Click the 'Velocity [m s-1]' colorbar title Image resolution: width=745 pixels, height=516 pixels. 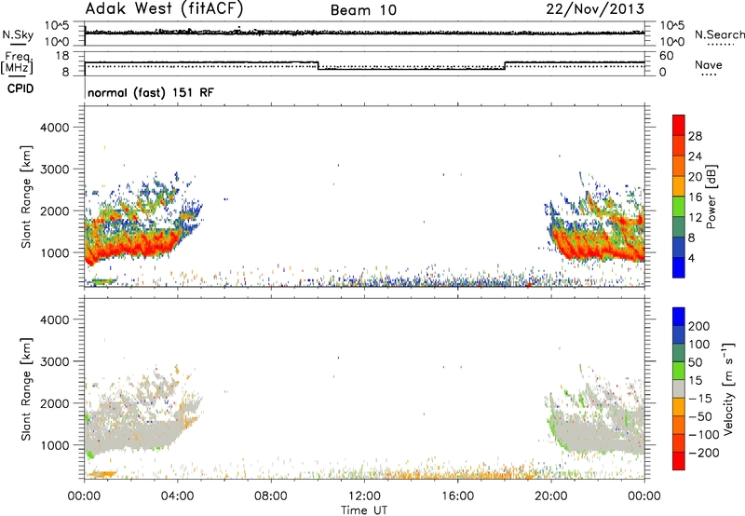(x=728, y=388)
